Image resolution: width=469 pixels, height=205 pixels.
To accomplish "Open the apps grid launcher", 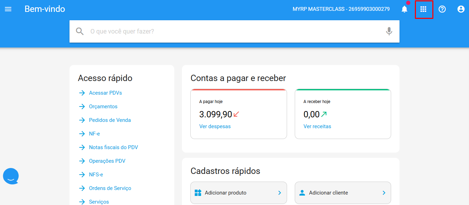I will pyautogui.click(x=423, y=9).
